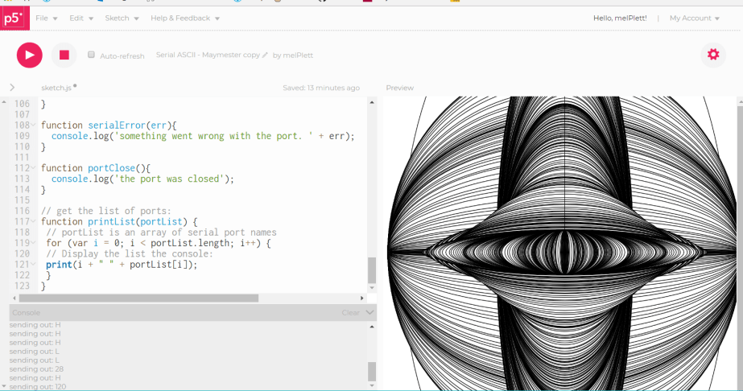The image size is (743, 391).
Task: Click the play button to run sketch
Action: 29,55
